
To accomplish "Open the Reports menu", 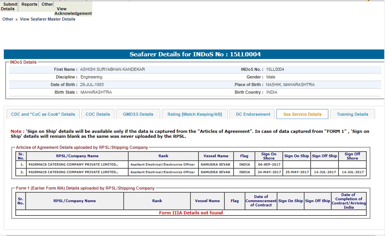I will pyautogui.click(x=29, y=5).
